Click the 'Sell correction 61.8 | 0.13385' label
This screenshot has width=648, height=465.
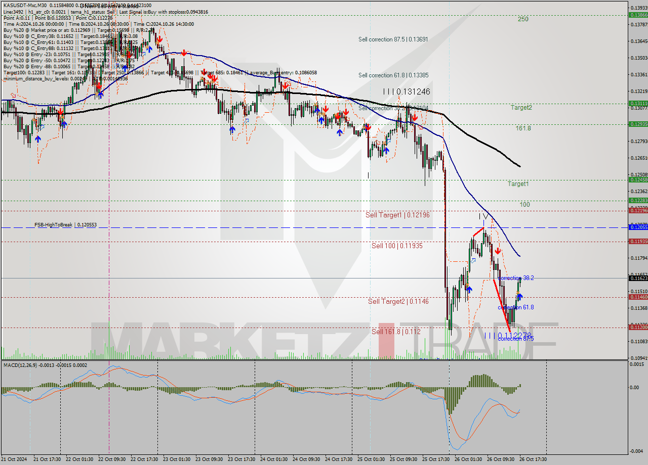(393, 75)
